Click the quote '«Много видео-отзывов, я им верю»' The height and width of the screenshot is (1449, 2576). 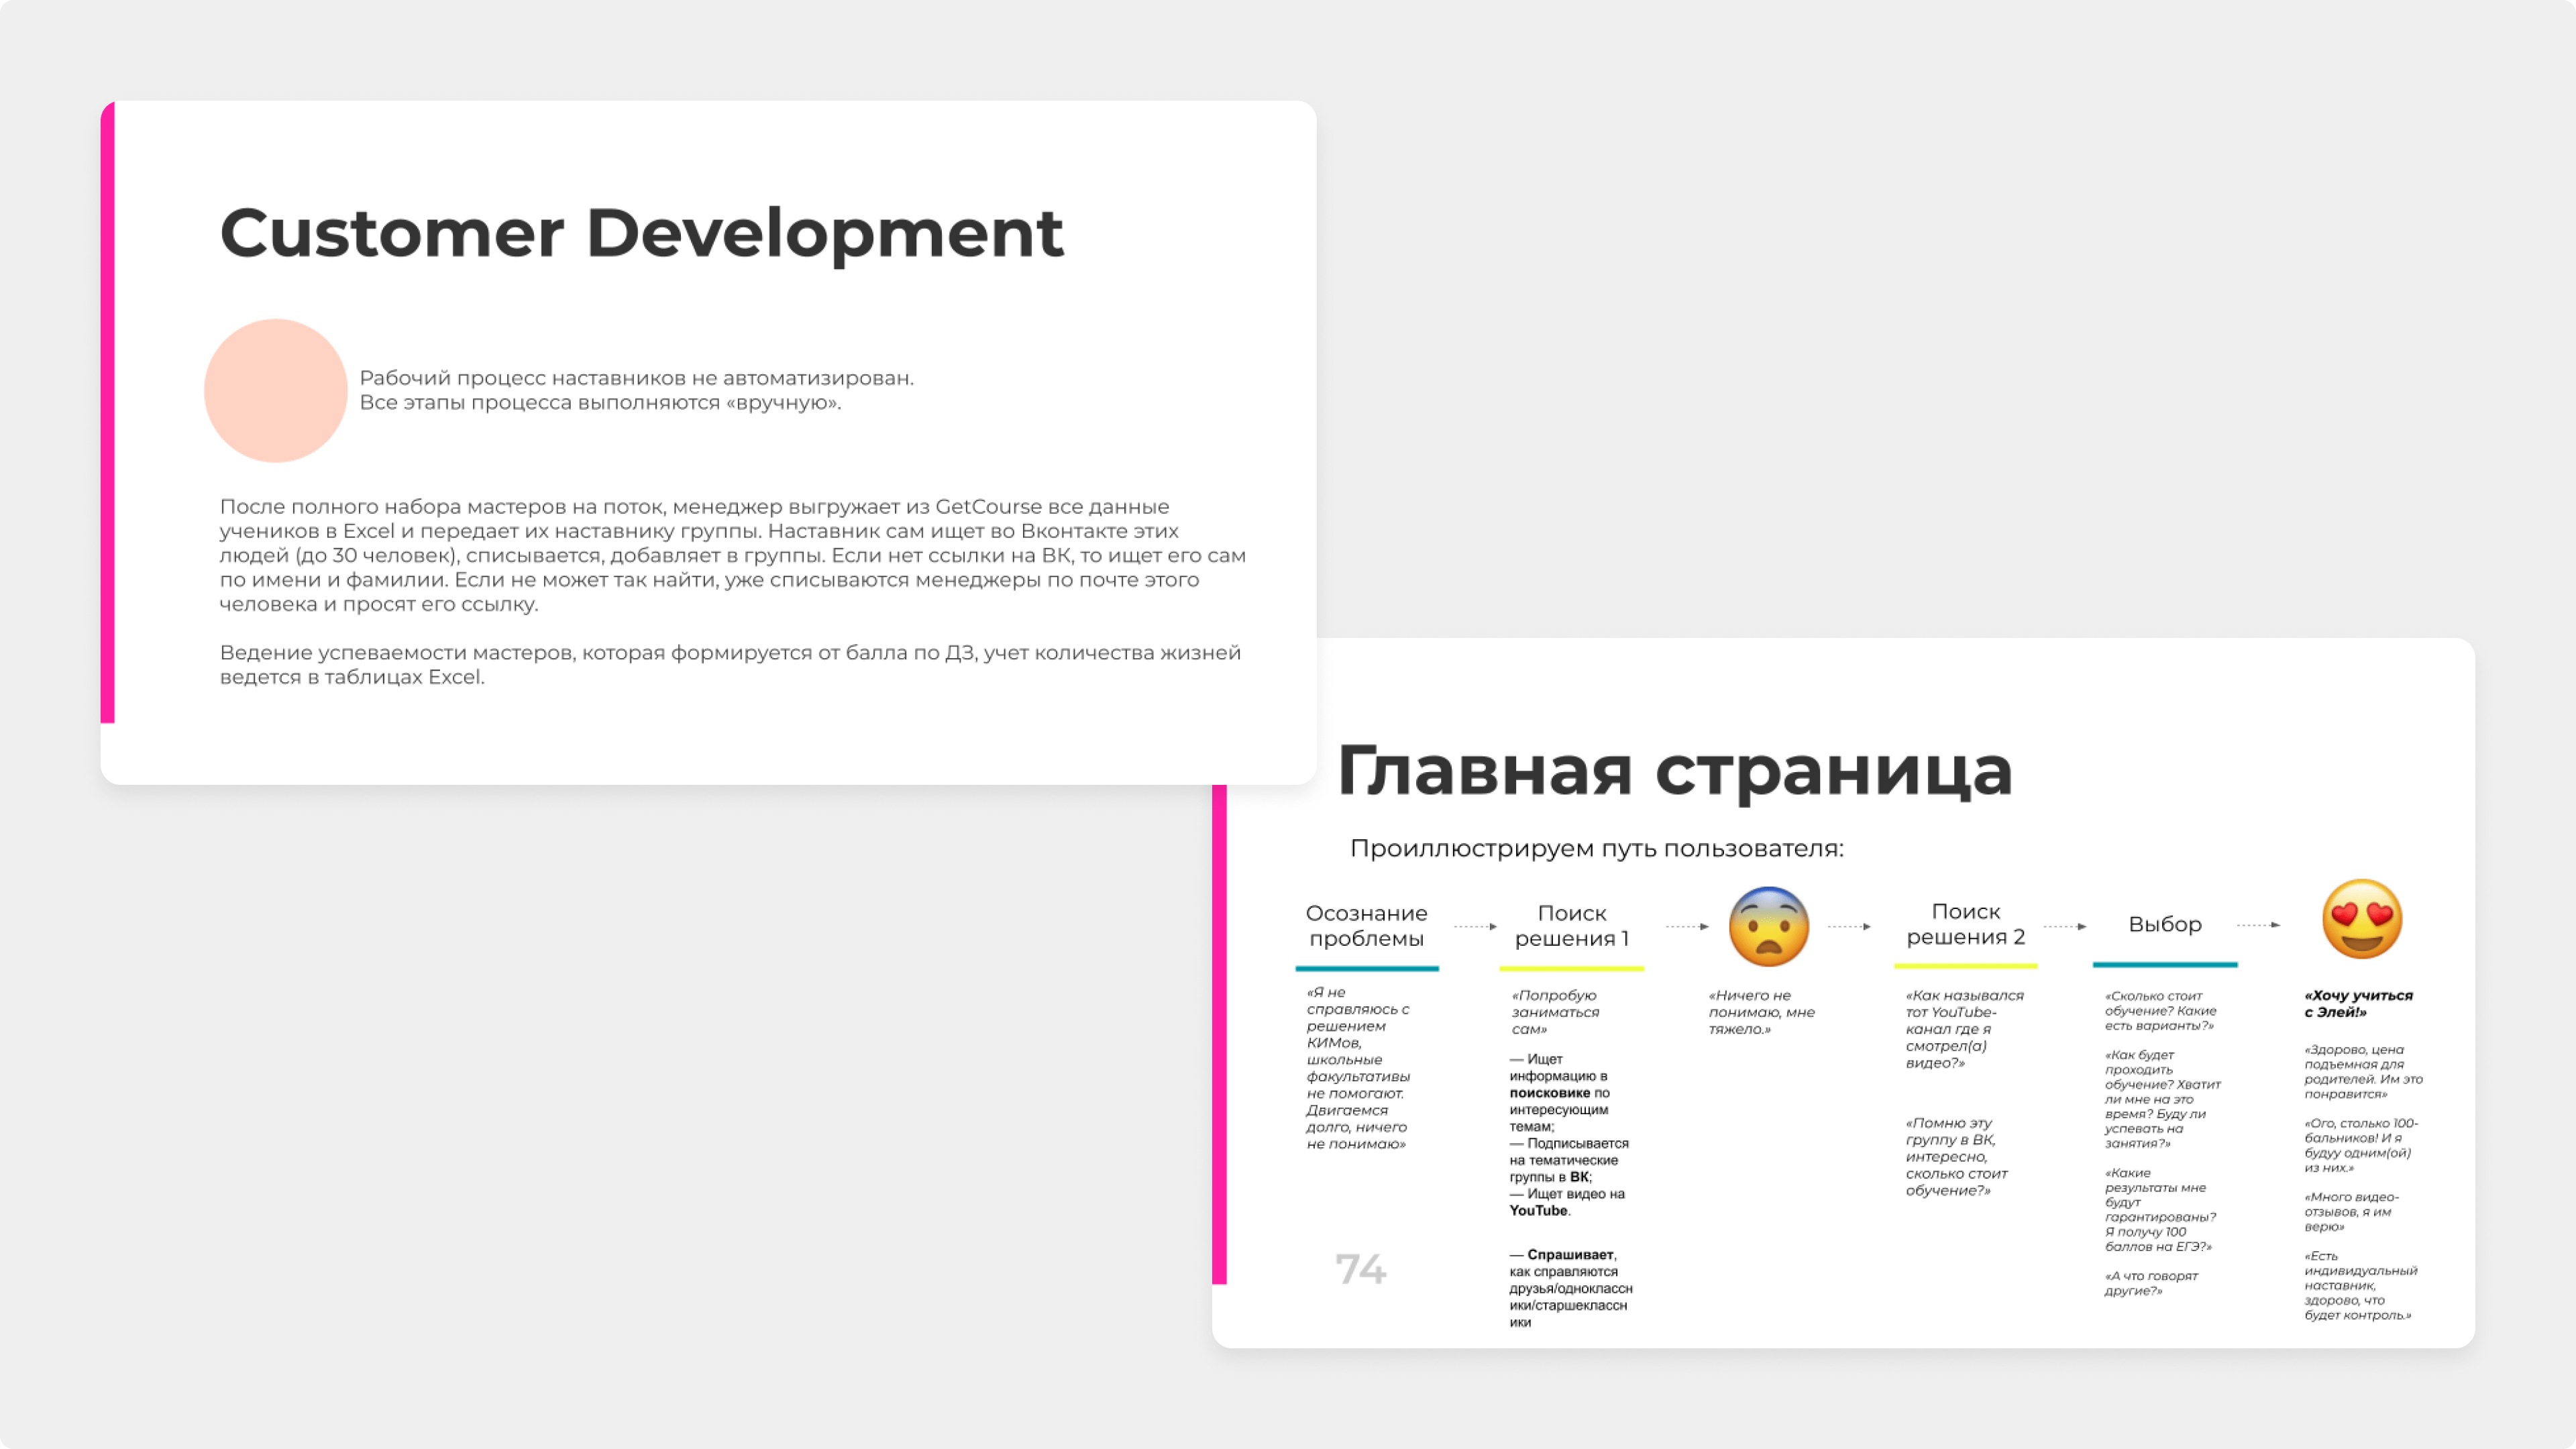coord(2351,1212)
